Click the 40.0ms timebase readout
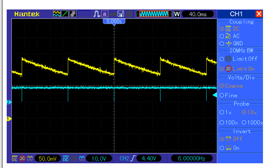 pyautogui.click(x=198, y=14)
